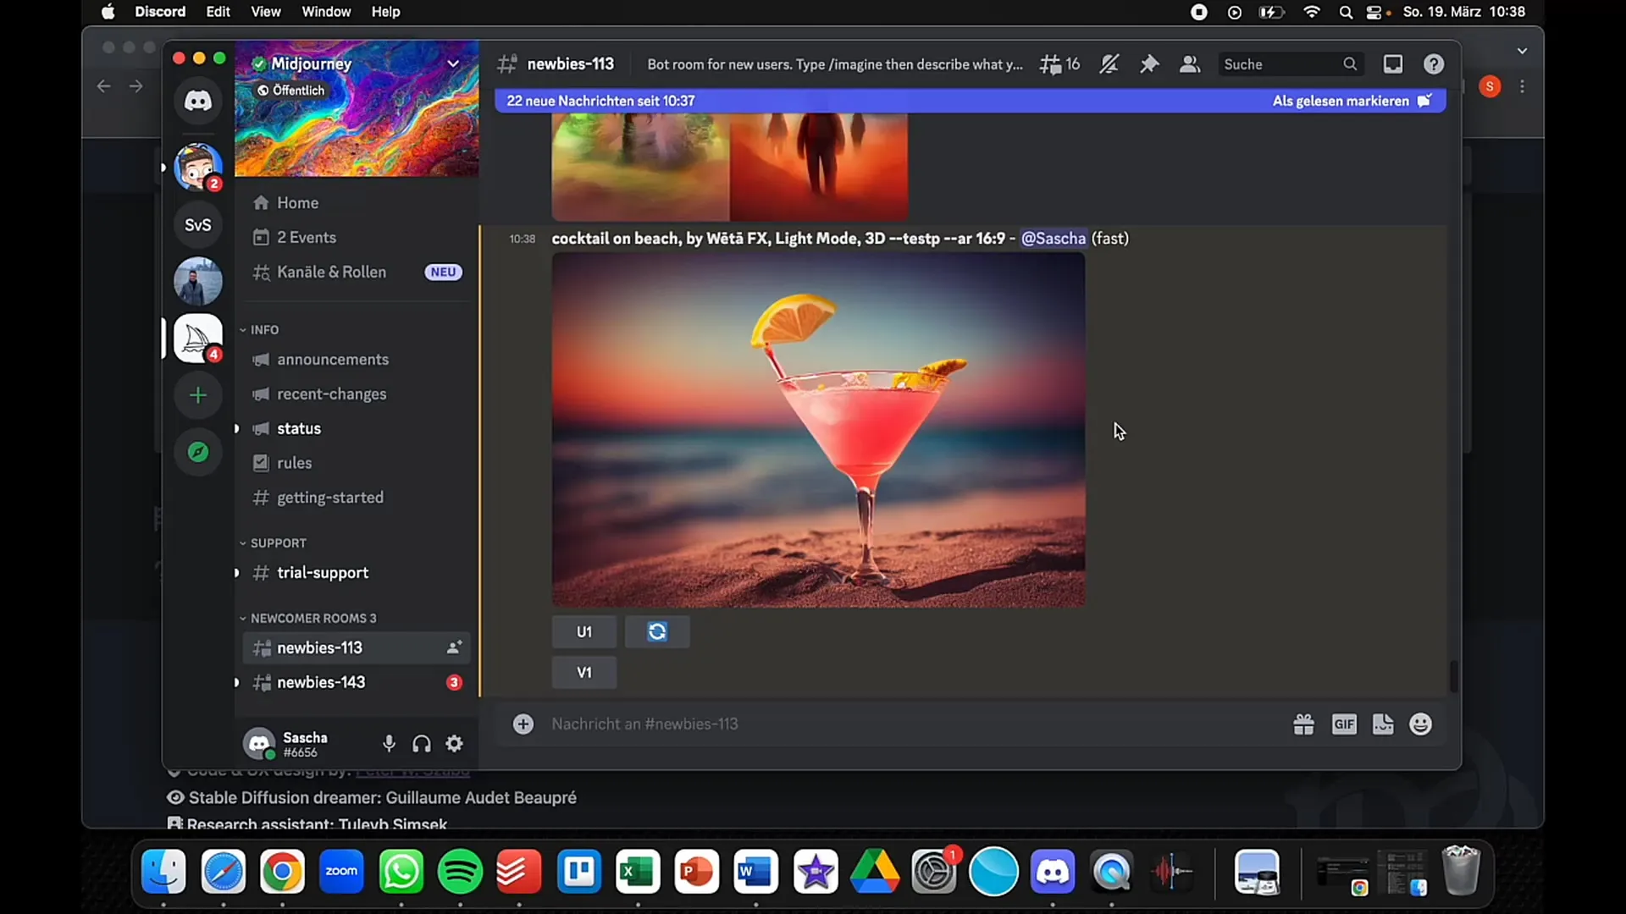Upscale image with U1 button

point(584,632)
